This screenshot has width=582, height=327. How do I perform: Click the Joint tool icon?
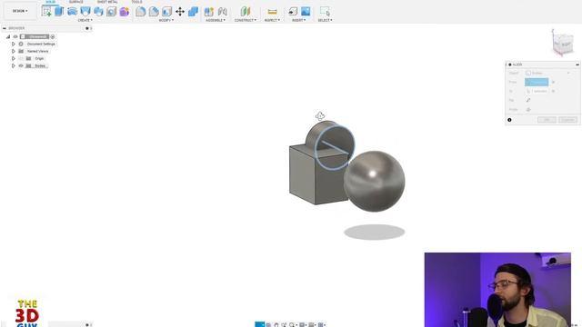(222, 12)
